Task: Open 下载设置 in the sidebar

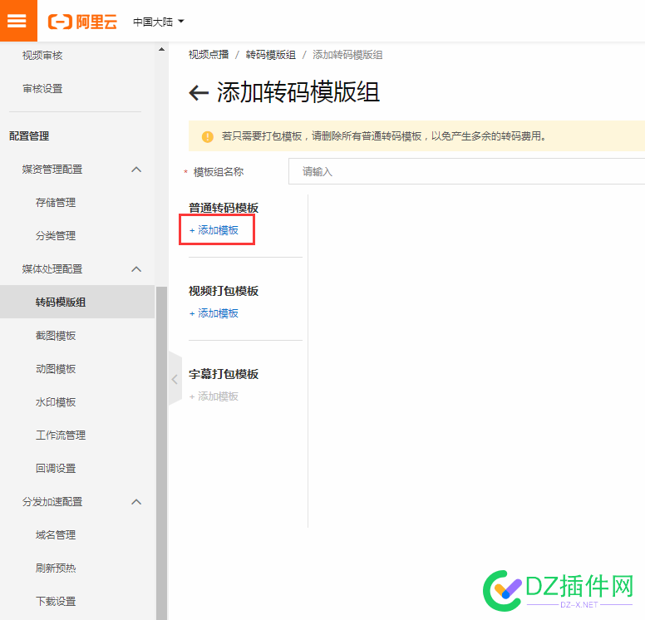Action: 56,602
